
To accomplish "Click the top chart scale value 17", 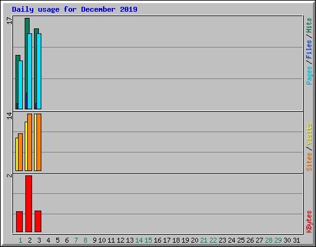I will pos(9,20).
